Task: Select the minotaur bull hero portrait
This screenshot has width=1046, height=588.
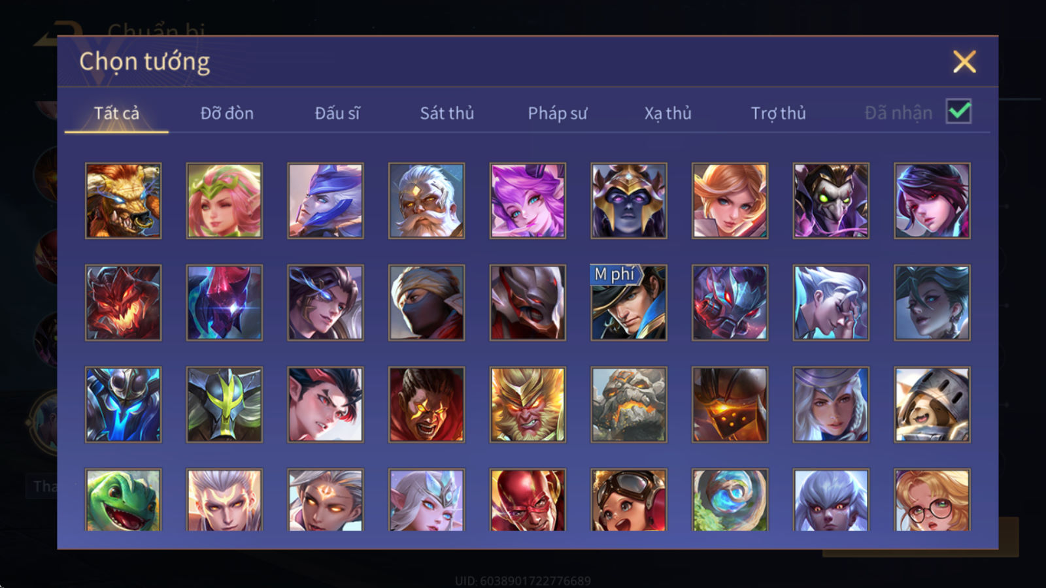Action: pos(123,201)
